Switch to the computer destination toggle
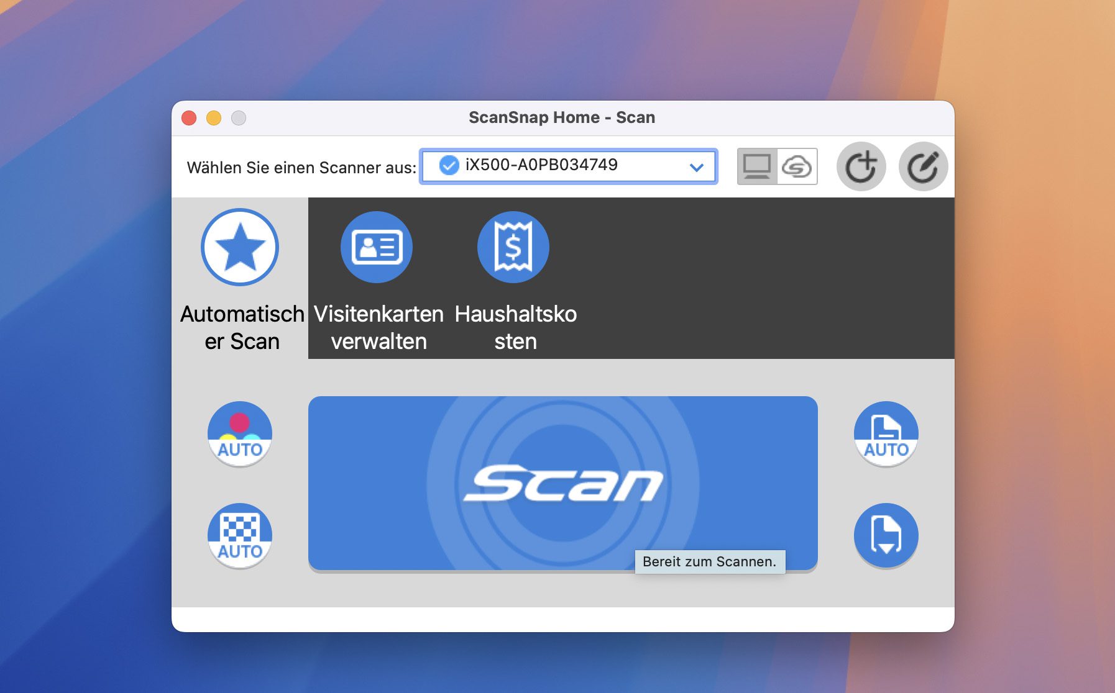The height and width of the screenshot is (693, 1115). tap(757, 166)
